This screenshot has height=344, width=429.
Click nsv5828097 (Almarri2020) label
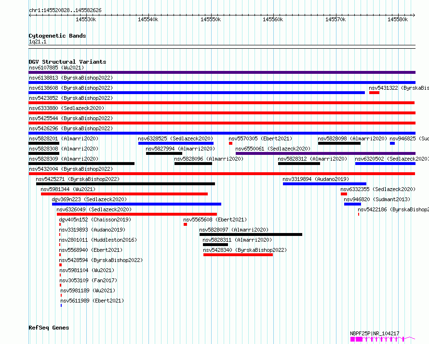[x=234, y=230]
